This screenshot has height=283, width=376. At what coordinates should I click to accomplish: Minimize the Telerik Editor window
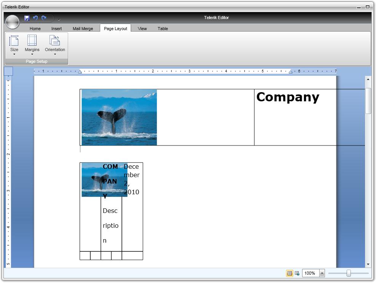(x=359, y=7)
